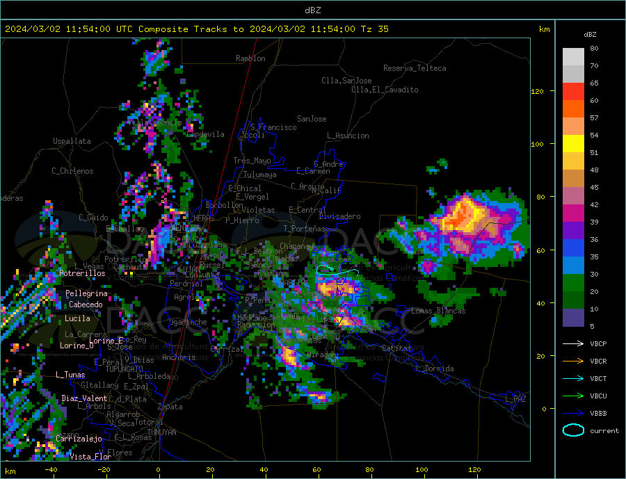Click the green VBCU arrow legend icon

[573, 396]
